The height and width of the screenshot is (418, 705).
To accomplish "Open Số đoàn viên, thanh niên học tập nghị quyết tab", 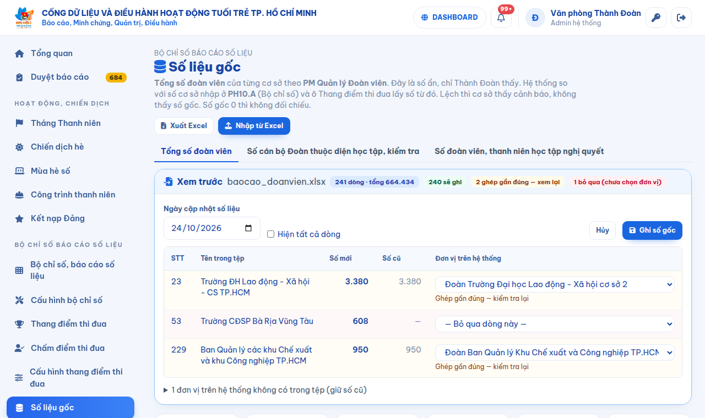I will point(519,151).
